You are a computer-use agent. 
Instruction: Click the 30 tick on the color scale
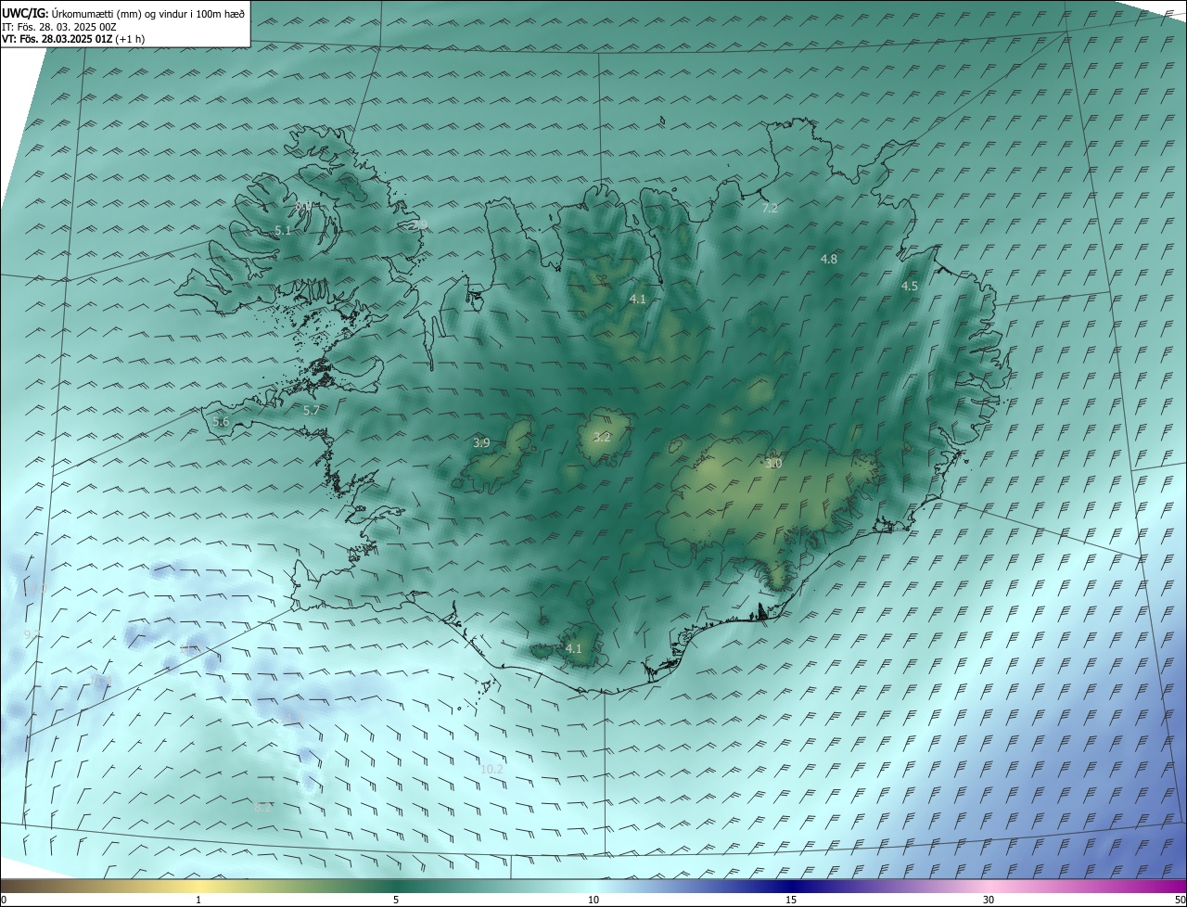pos(989,900)
